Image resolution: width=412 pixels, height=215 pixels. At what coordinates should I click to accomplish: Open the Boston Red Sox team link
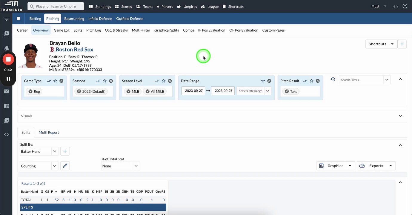click(74, 50)
